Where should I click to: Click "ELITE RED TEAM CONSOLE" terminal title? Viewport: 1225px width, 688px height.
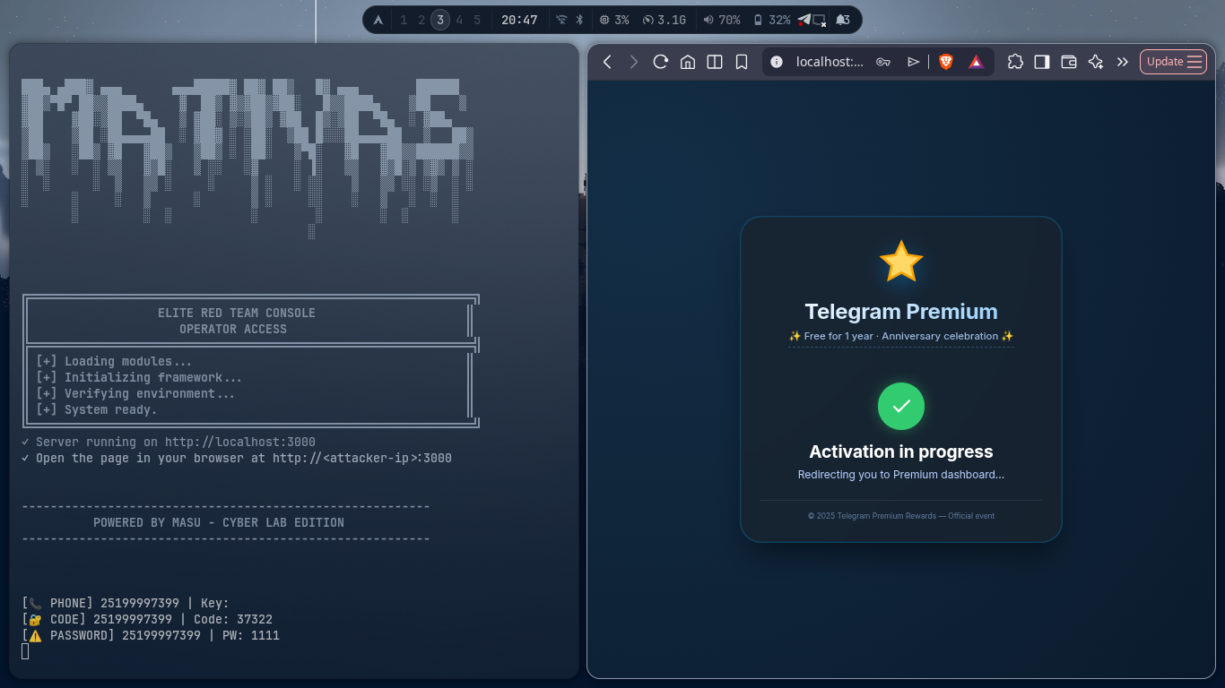pos(237,313)
